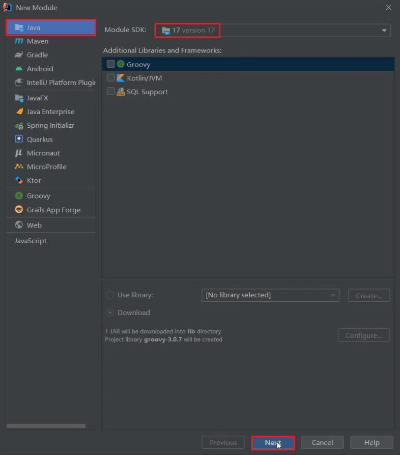Select the Android entry text
Viewport: 400px width, 455px height.
point(40,69)
